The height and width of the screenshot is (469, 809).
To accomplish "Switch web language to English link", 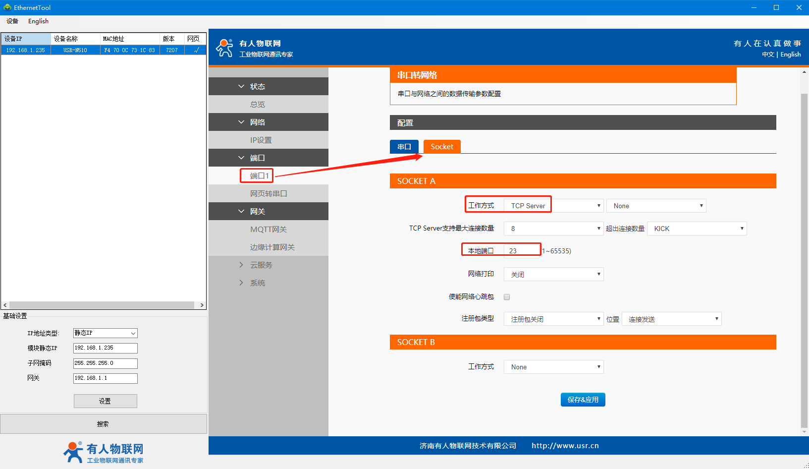I will pyautogui.click(x=790, y=55).
